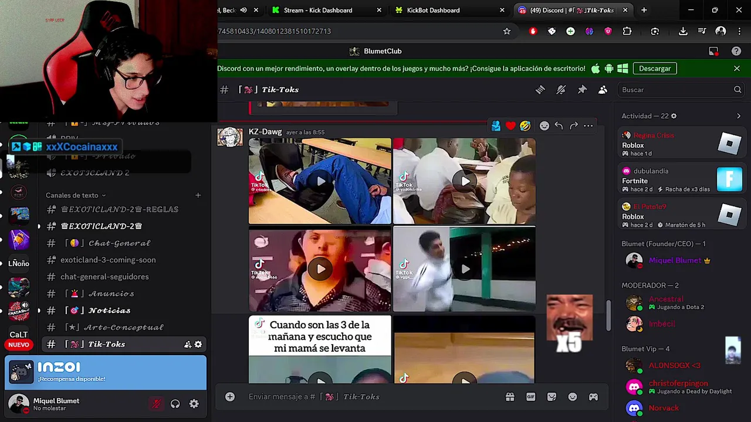Create a channel with the Canales de texto plus
751x422 pixels.
(x=198, y=195)
